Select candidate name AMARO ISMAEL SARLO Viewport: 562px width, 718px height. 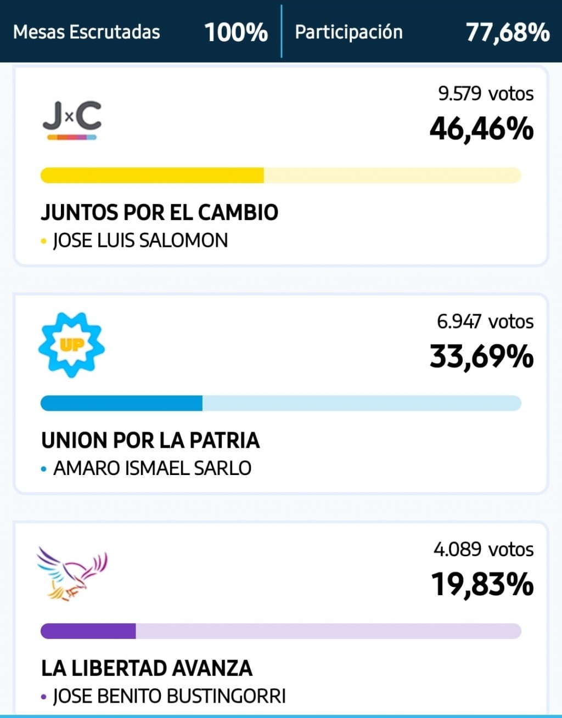click(152, 468)
